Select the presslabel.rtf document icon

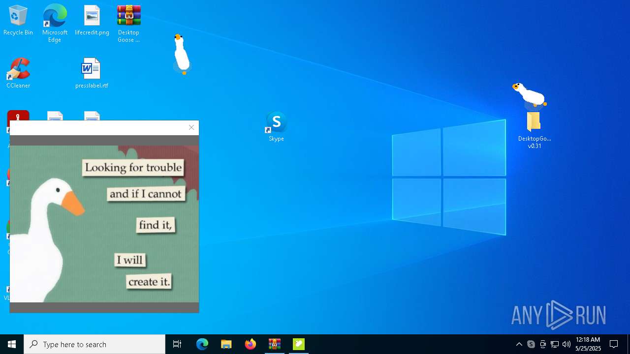(92, 74)
